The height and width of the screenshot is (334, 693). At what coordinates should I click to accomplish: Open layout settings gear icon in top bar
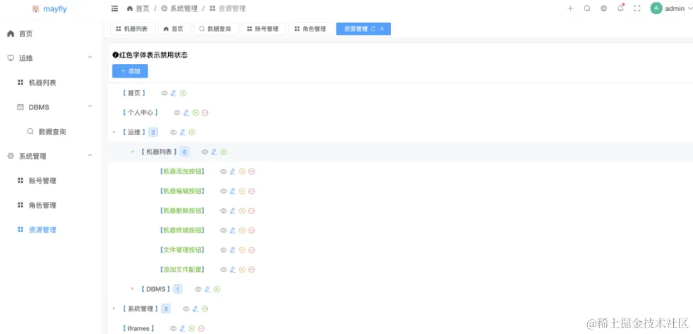[x=604, y=8]
